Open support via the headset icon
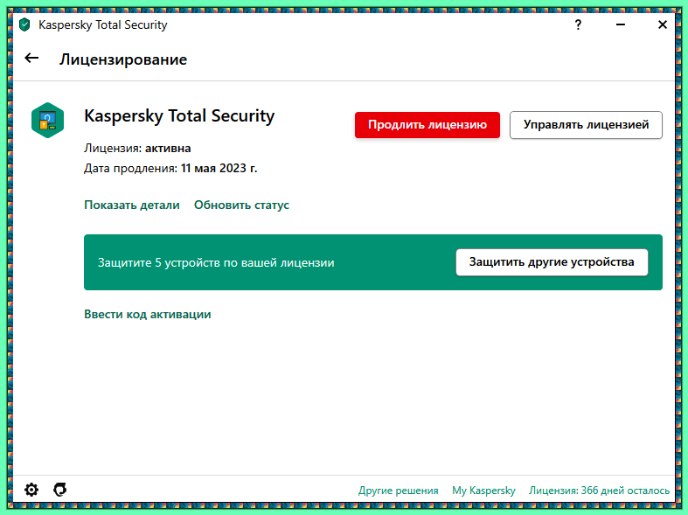 pyautogui.click(x=60, y=490)
